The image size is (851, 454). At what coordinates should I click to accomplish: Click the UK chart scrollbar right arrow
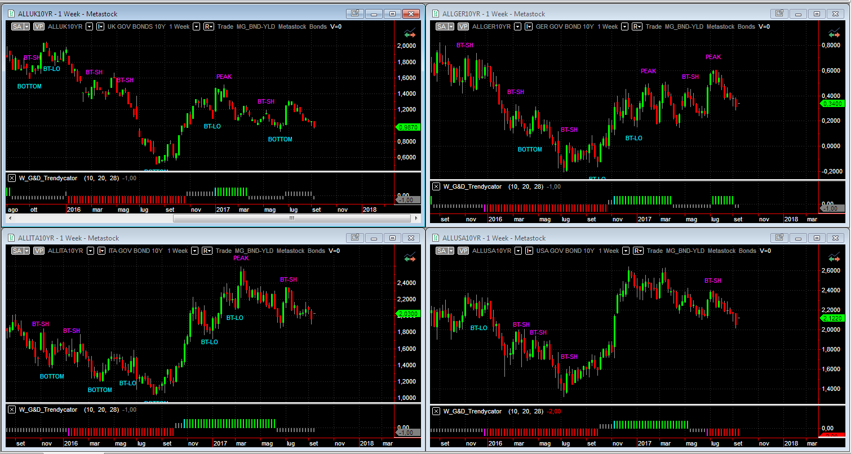click(x=416, y=218)
